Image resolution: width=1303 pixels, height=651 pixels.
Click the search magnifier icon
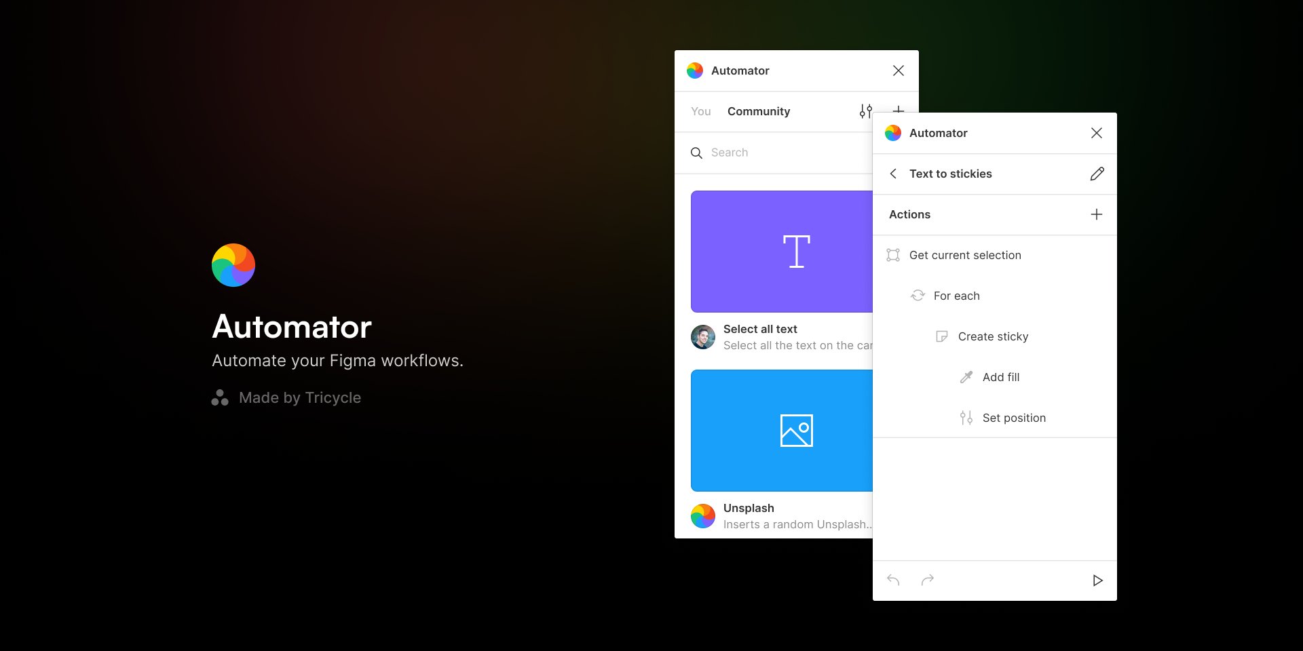coord(696,153)
